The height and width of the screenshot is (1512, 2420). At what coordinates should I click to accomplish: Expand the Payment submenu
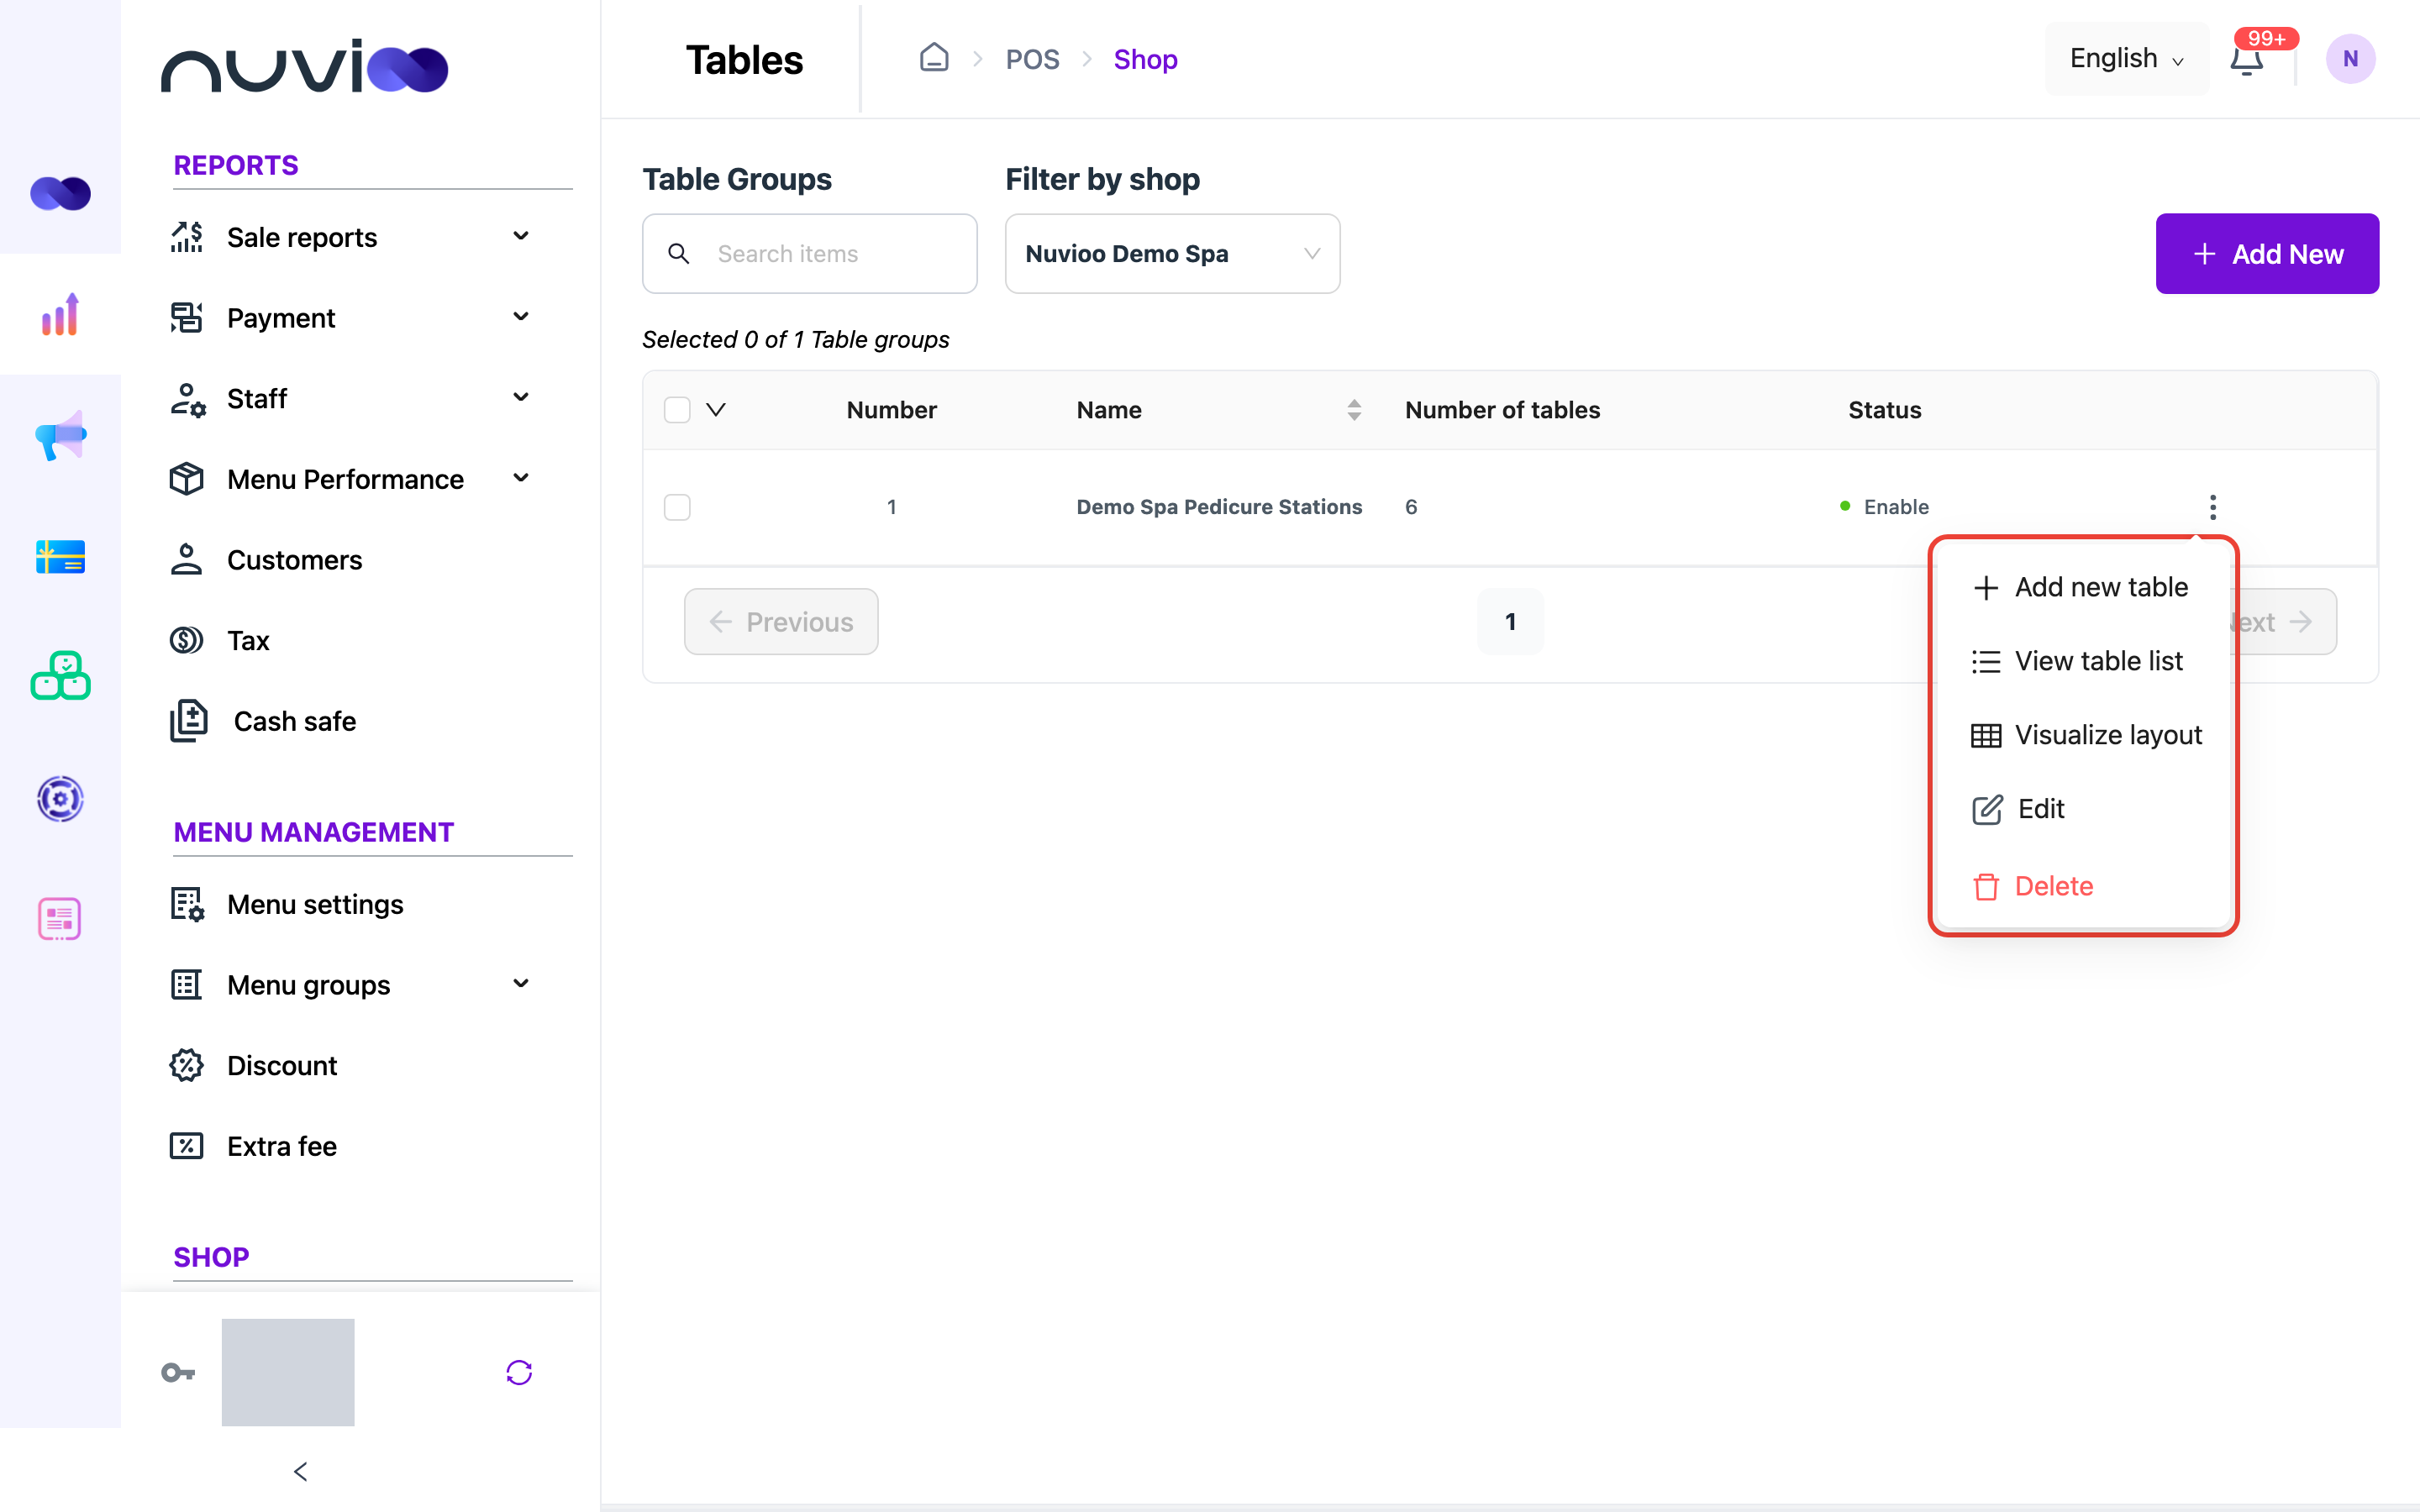521,317
